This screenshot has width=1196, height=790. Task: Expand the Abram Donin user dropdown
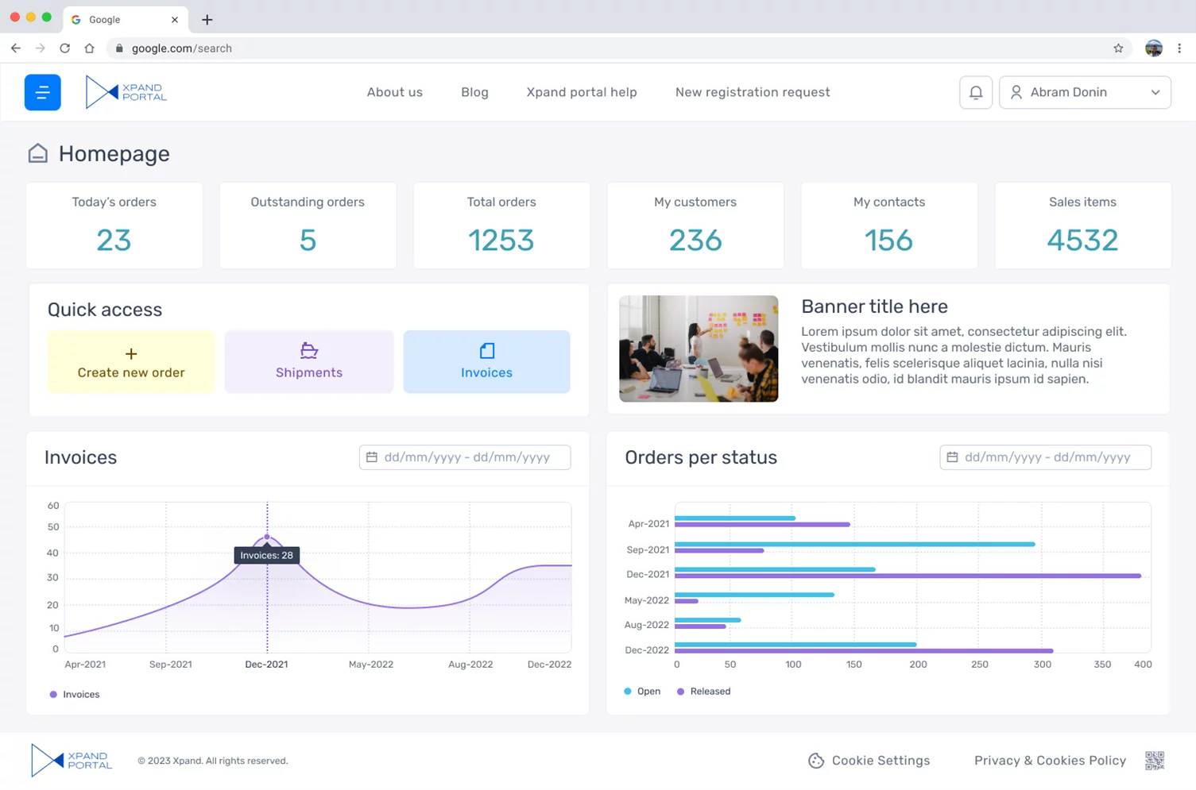click(1084, 92)
